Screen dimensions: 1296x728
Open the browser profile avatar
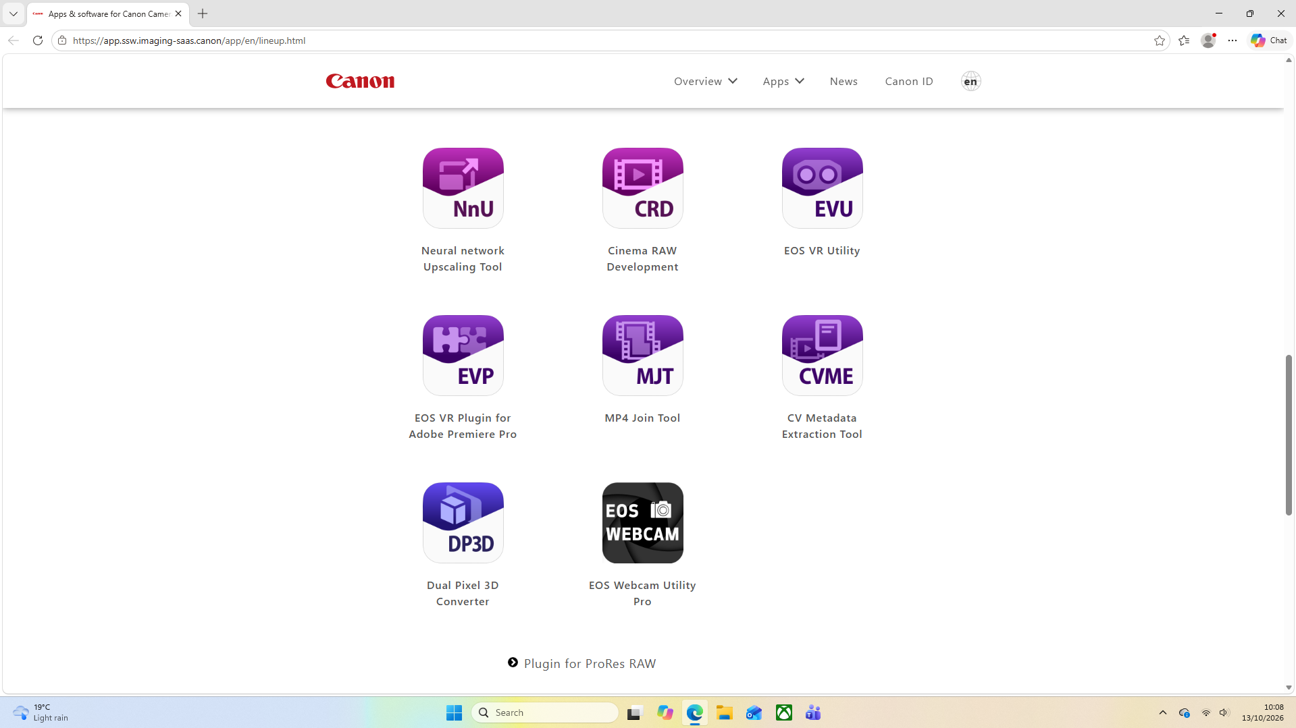pos(1208,40)
